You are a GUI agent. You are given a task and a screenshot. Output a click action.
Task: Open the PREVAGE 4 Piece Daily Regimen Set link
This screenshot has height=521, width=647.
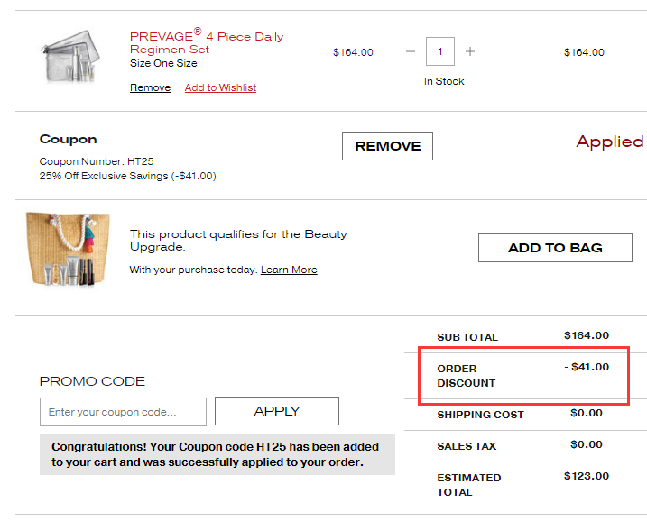[x=207, y=42]
